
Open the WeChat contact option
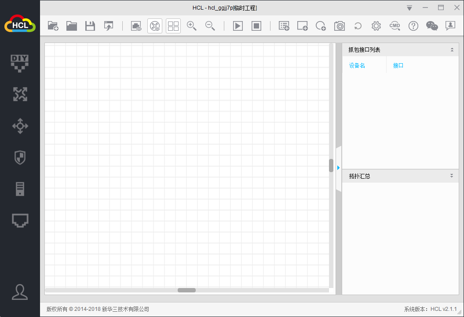pyautogui.click(x=432, y=26)
